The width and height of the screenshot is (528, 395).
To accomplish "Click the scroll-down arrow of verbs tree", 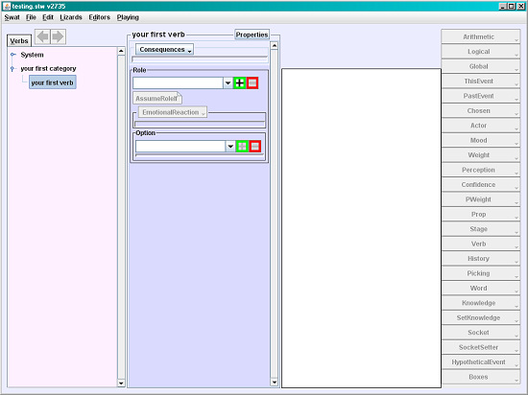I will pyautogui.click(x=121, y=383).
